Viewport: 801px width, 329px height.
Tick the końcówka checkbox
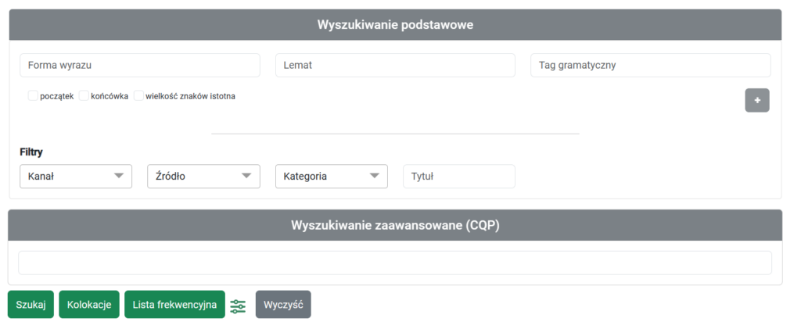pos(84,96)
